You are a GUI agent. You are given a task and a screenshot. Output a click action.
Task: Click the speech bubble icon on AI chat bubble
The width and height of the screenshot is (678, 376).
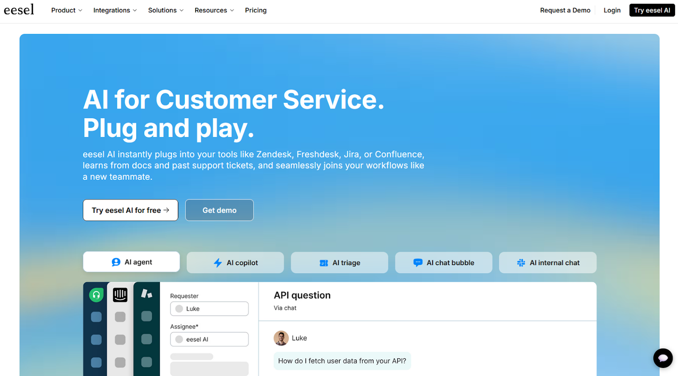tap(418, 263)
